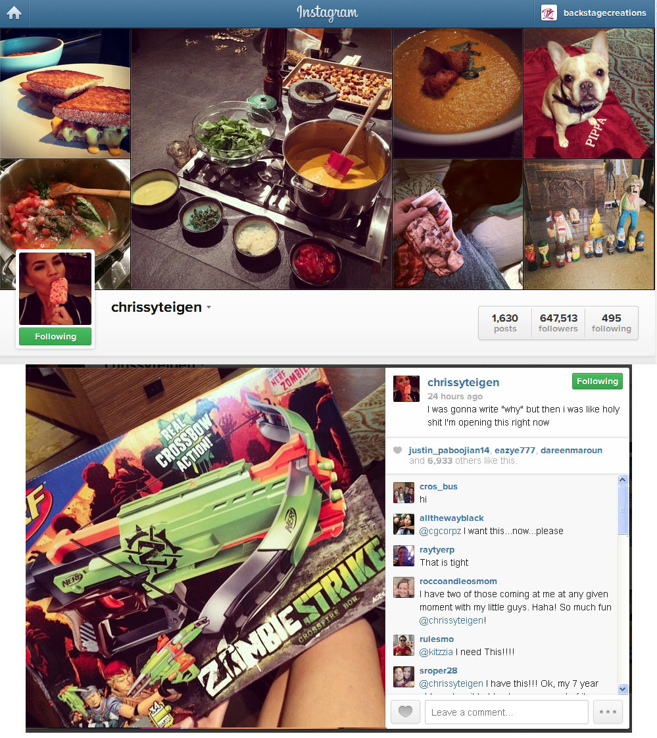Click the Instagram logo in header
Image resolution: width=657 pixels, height=738 pixels.
tap(328, 12)
